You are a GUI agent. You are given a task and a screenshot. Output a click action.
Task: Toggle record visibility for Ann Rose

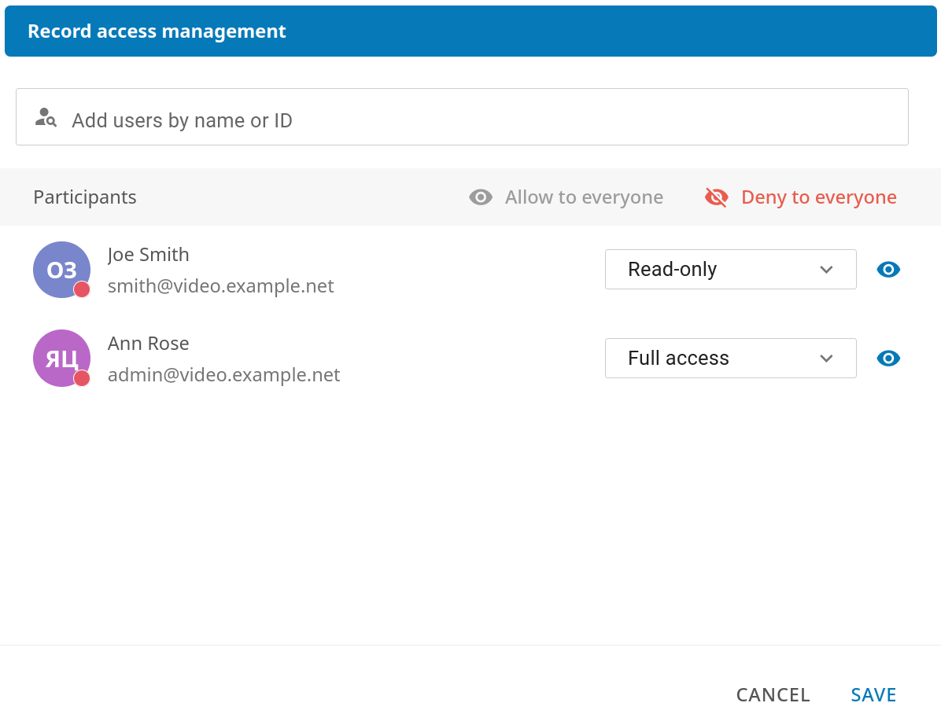point(888,359)
